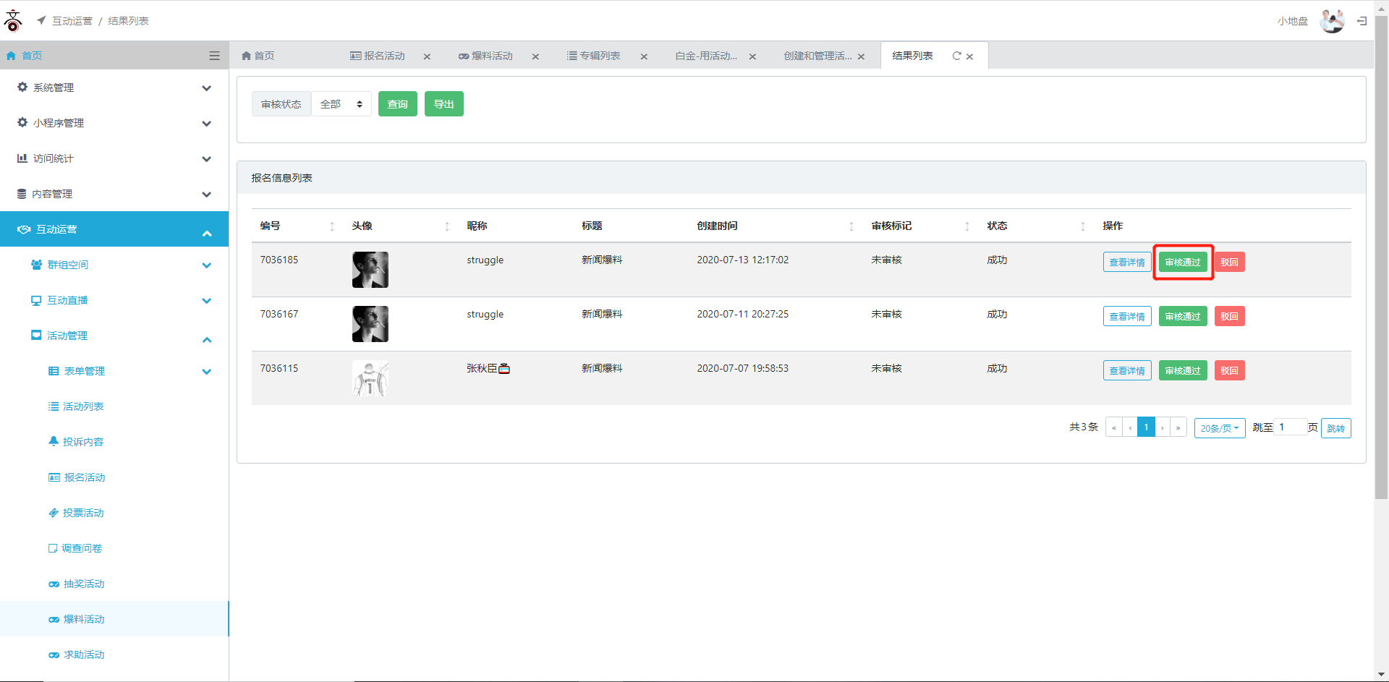Expand the 系统管理 sidebar menu
This screenshot has height=682, width=1389.
click(x=114, y=88)
